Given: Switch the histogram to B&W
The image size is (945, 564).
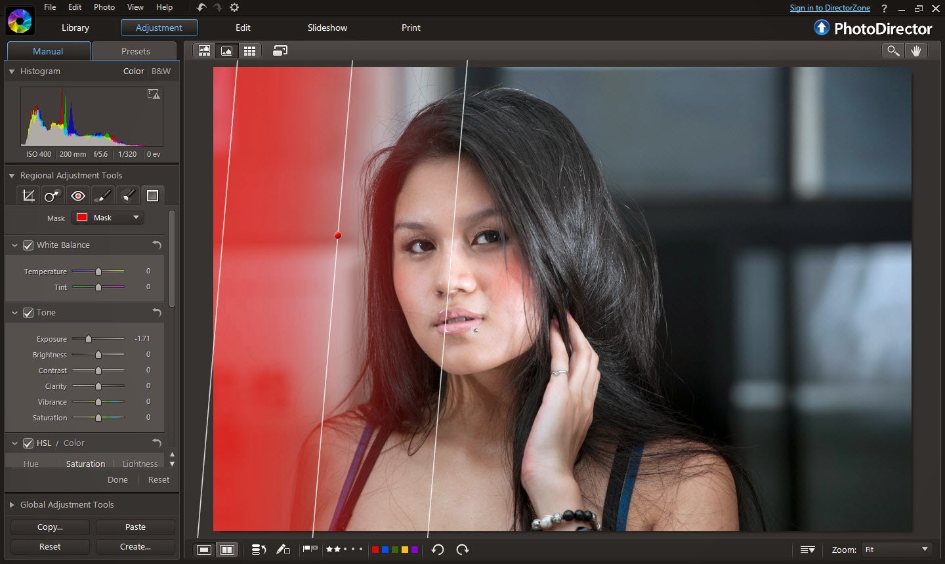Looking at the screenshot, I should click(161, 71).
